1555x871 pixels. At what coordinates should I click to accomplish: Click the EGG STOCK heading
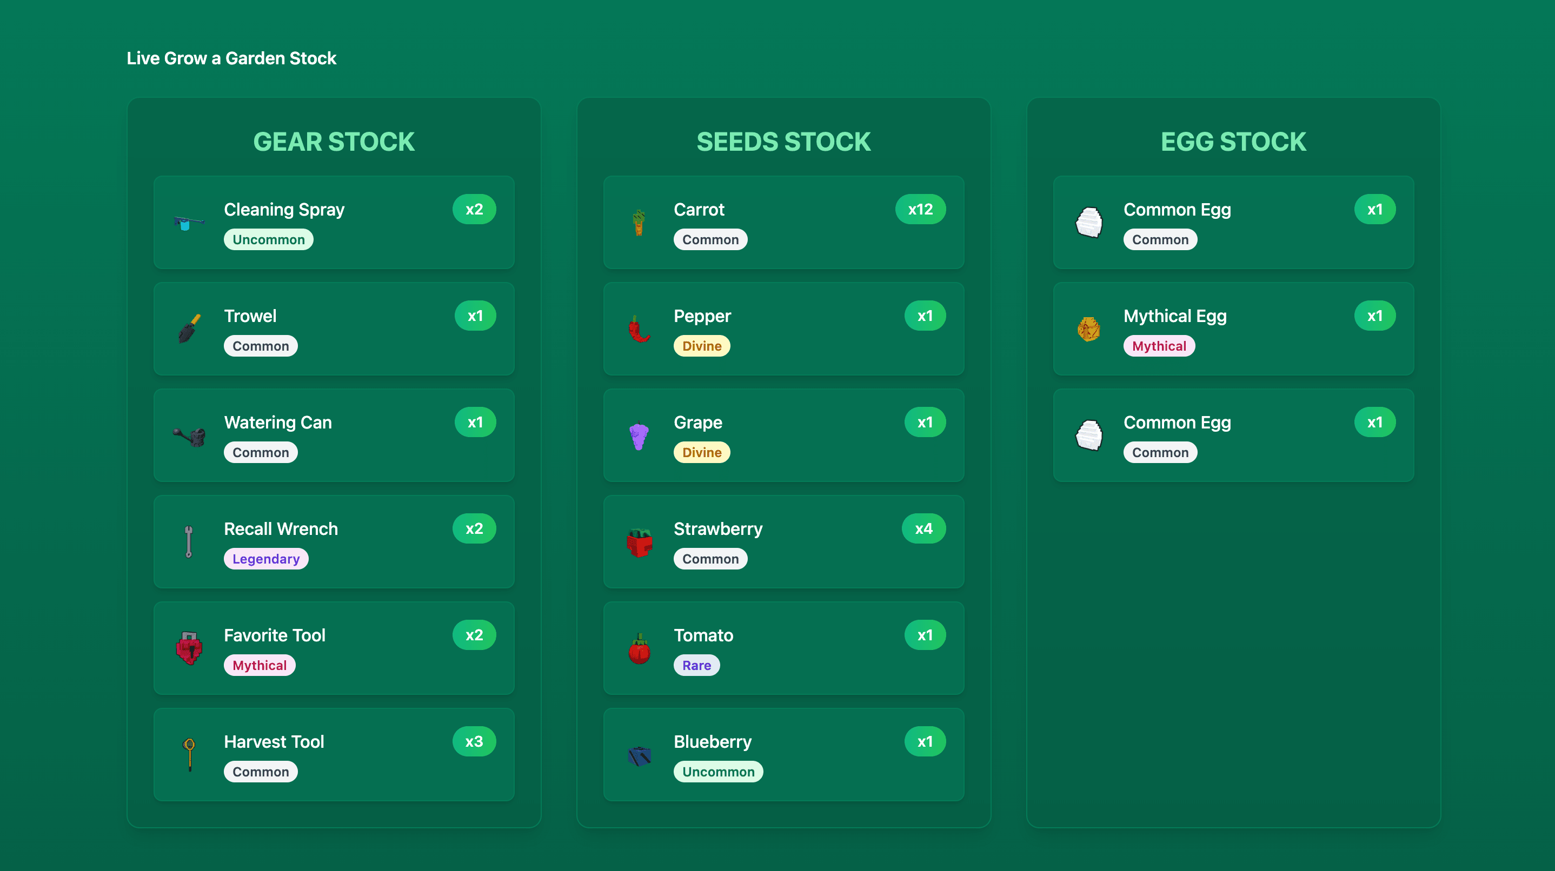click(x=1233, y=142)
